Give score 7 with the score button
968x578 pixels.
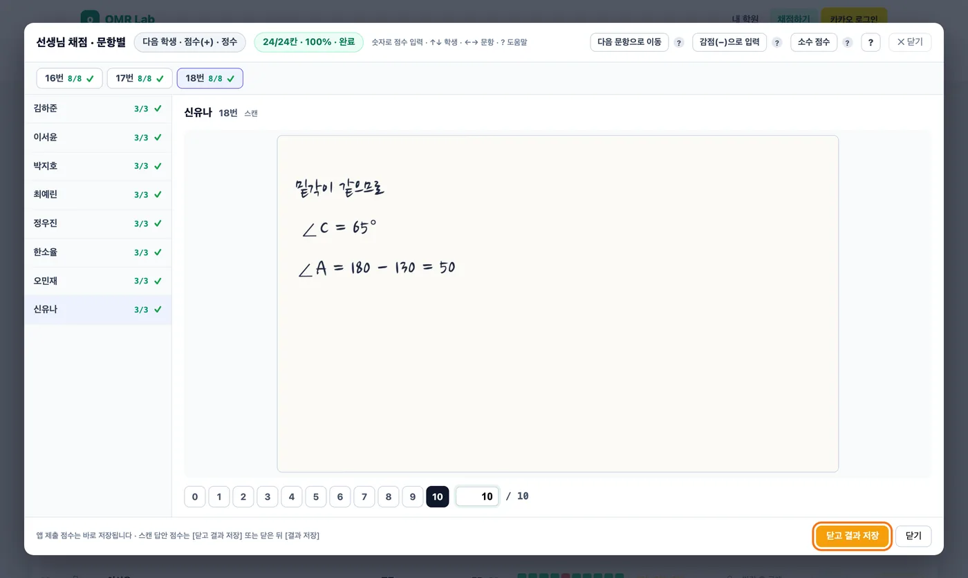pos(364,496)
